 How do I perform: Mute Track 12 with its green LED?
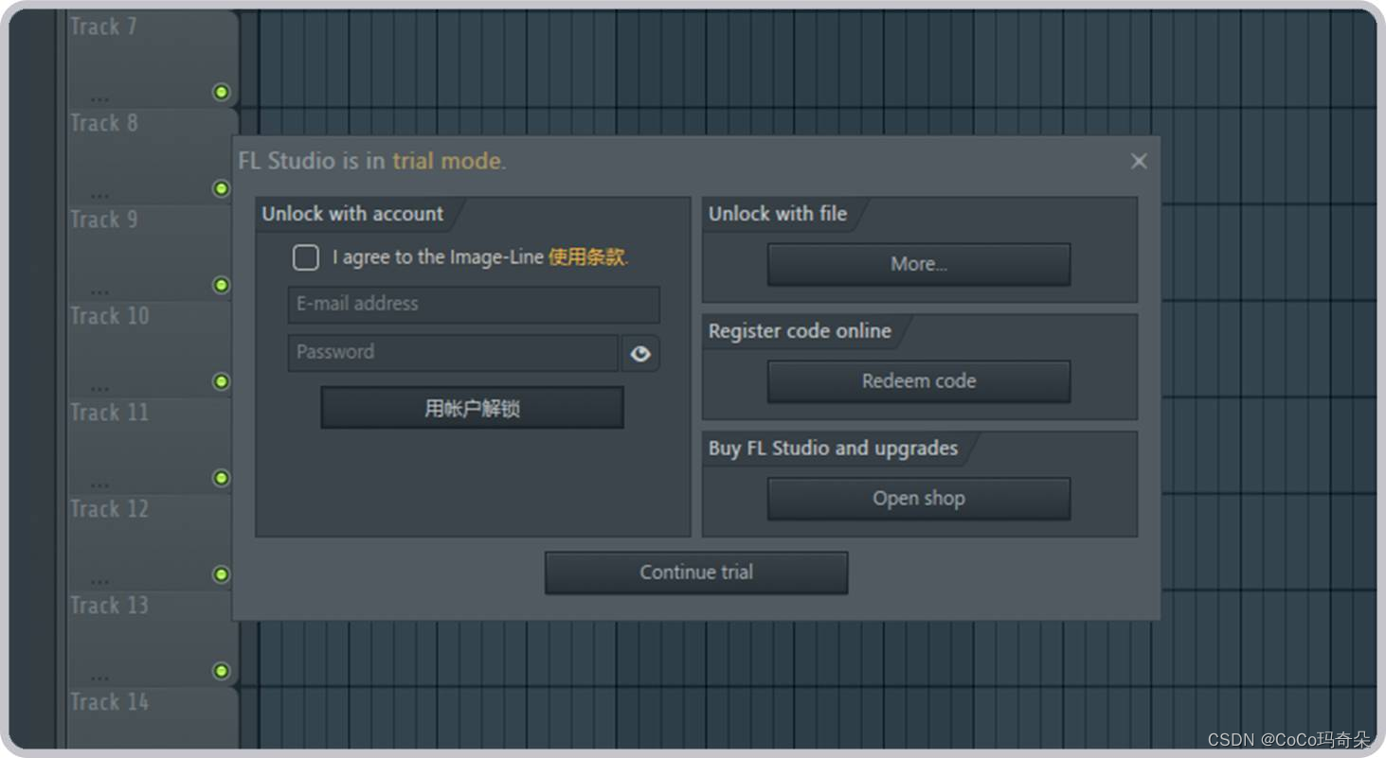(221, 574)
